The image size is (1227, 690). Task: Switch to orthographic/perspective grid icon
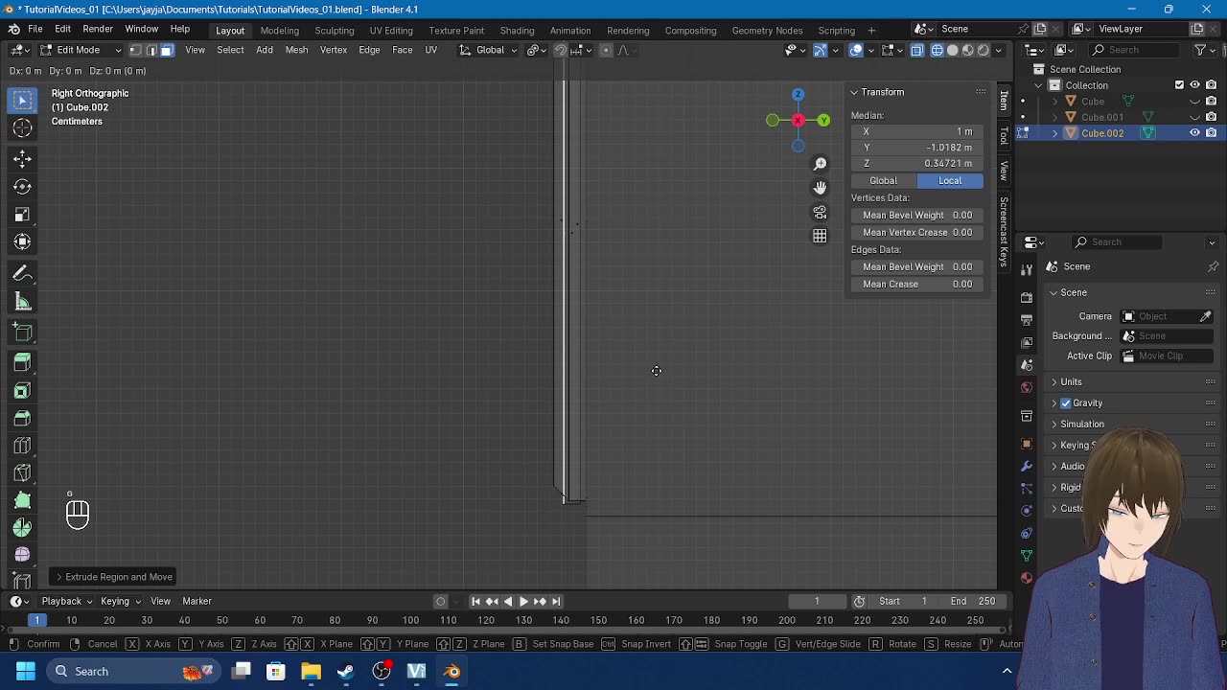820,236
